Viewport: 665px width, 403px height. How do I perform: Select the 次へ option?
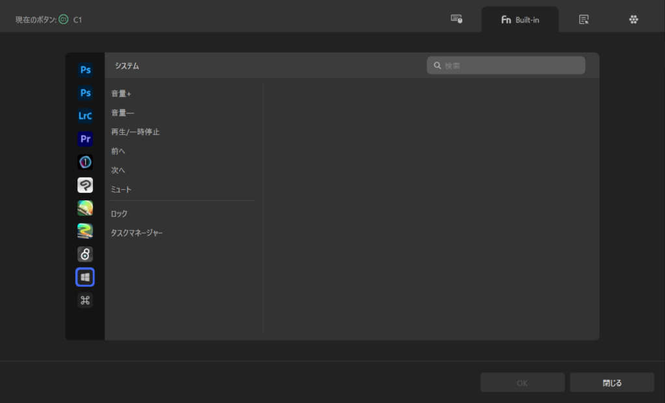tap(118, 170)
